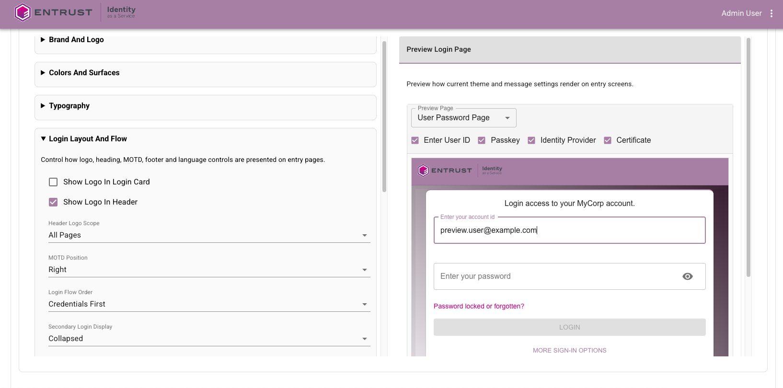Click the Entrust logo in the login preview
The height and width of the screenshot is (388, 783).
pyautogui.click(x=445, y=171)
